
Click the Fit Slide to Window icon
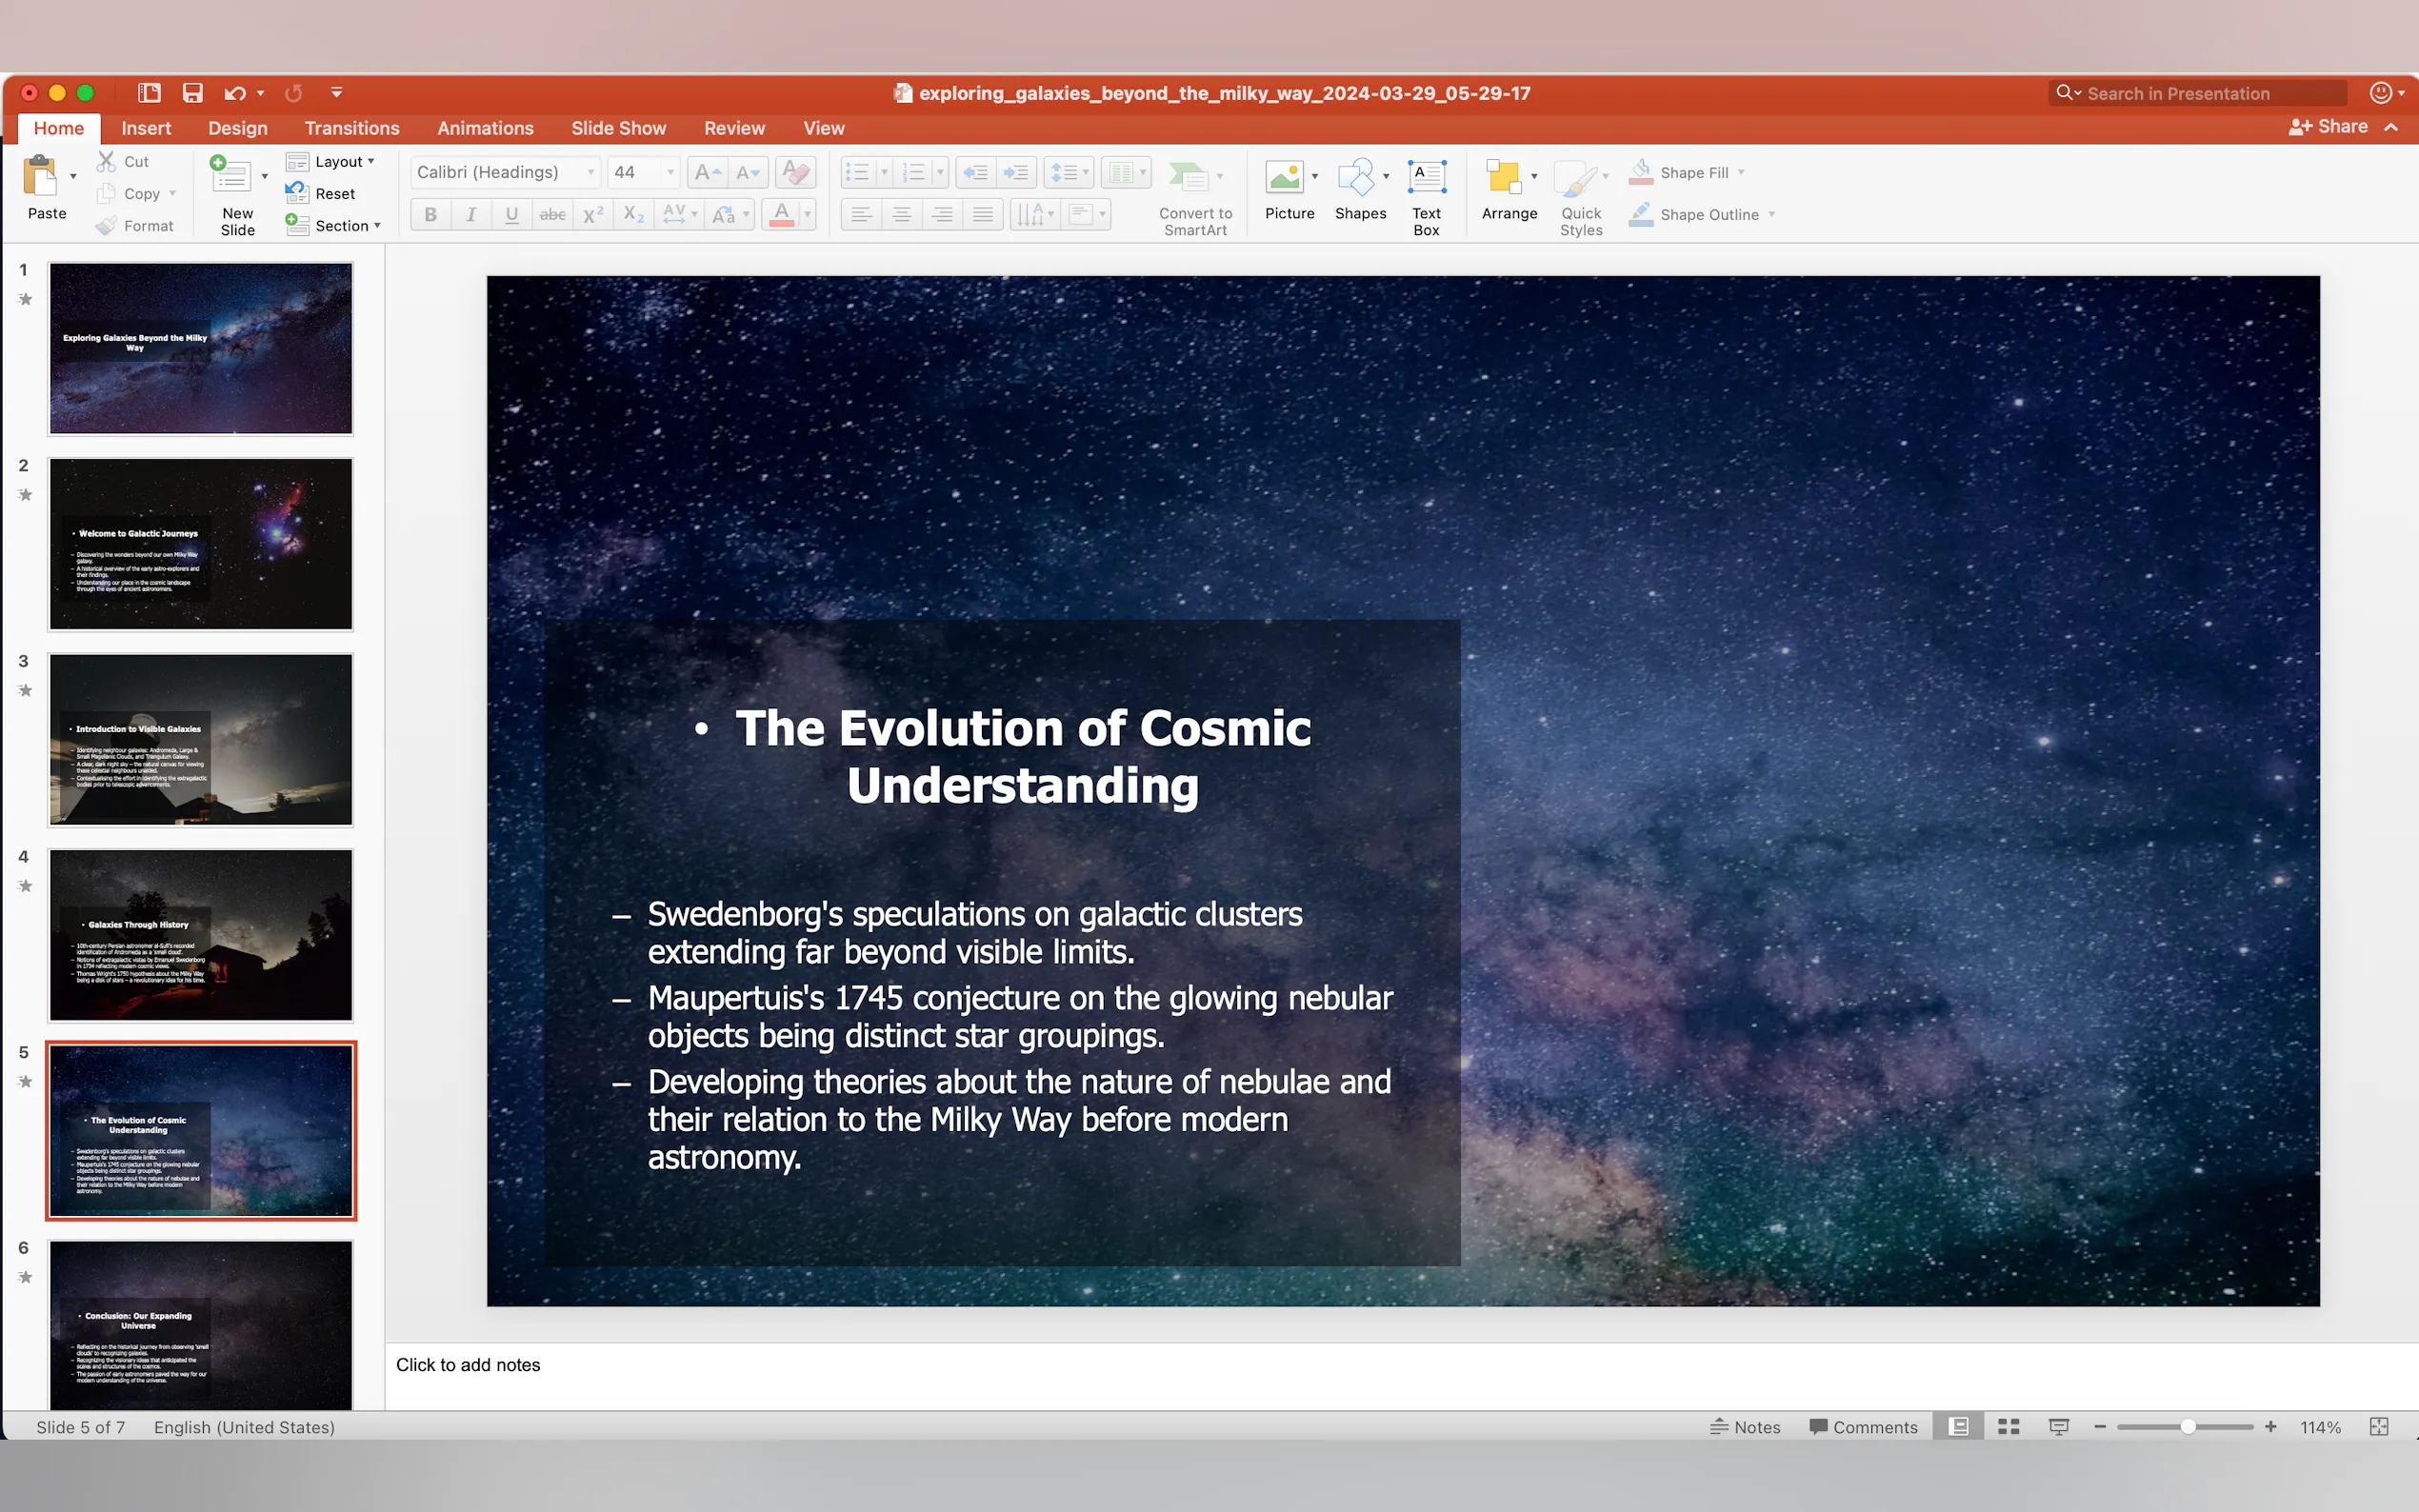pyautogui.click(x=2379, y=1427)
